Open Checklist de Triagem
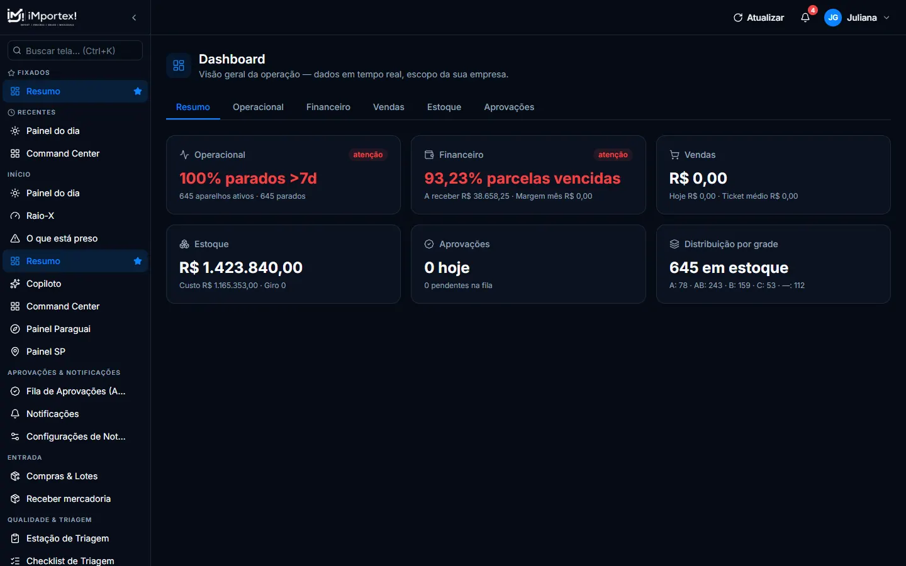Image resolution: width=906 pixels, height=566 pixels. point(75,560)
